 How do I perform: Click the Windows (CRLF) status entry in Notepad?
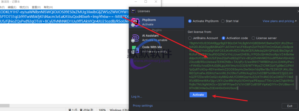119,110
